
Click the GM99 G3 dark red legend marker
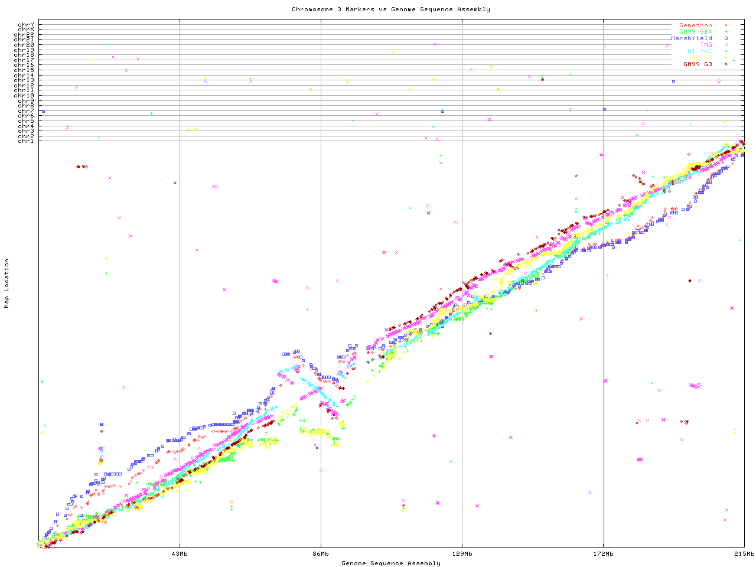click(x=726, y=64)
